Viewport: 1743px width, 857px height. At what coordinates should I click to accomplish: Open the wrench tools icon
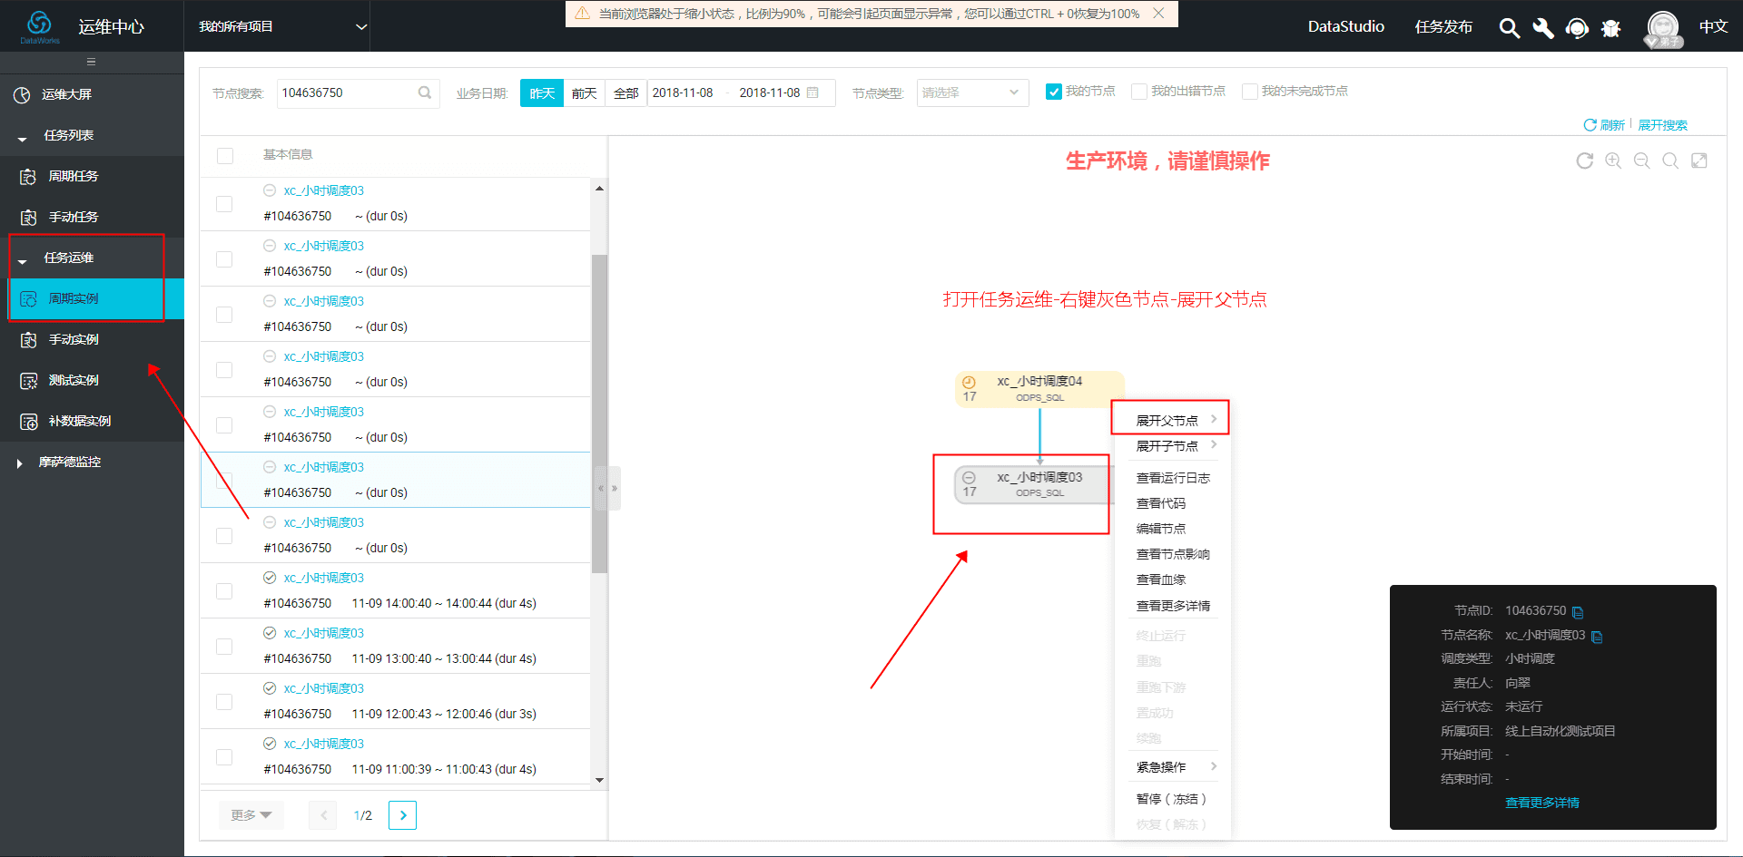tap(1542, 28)
